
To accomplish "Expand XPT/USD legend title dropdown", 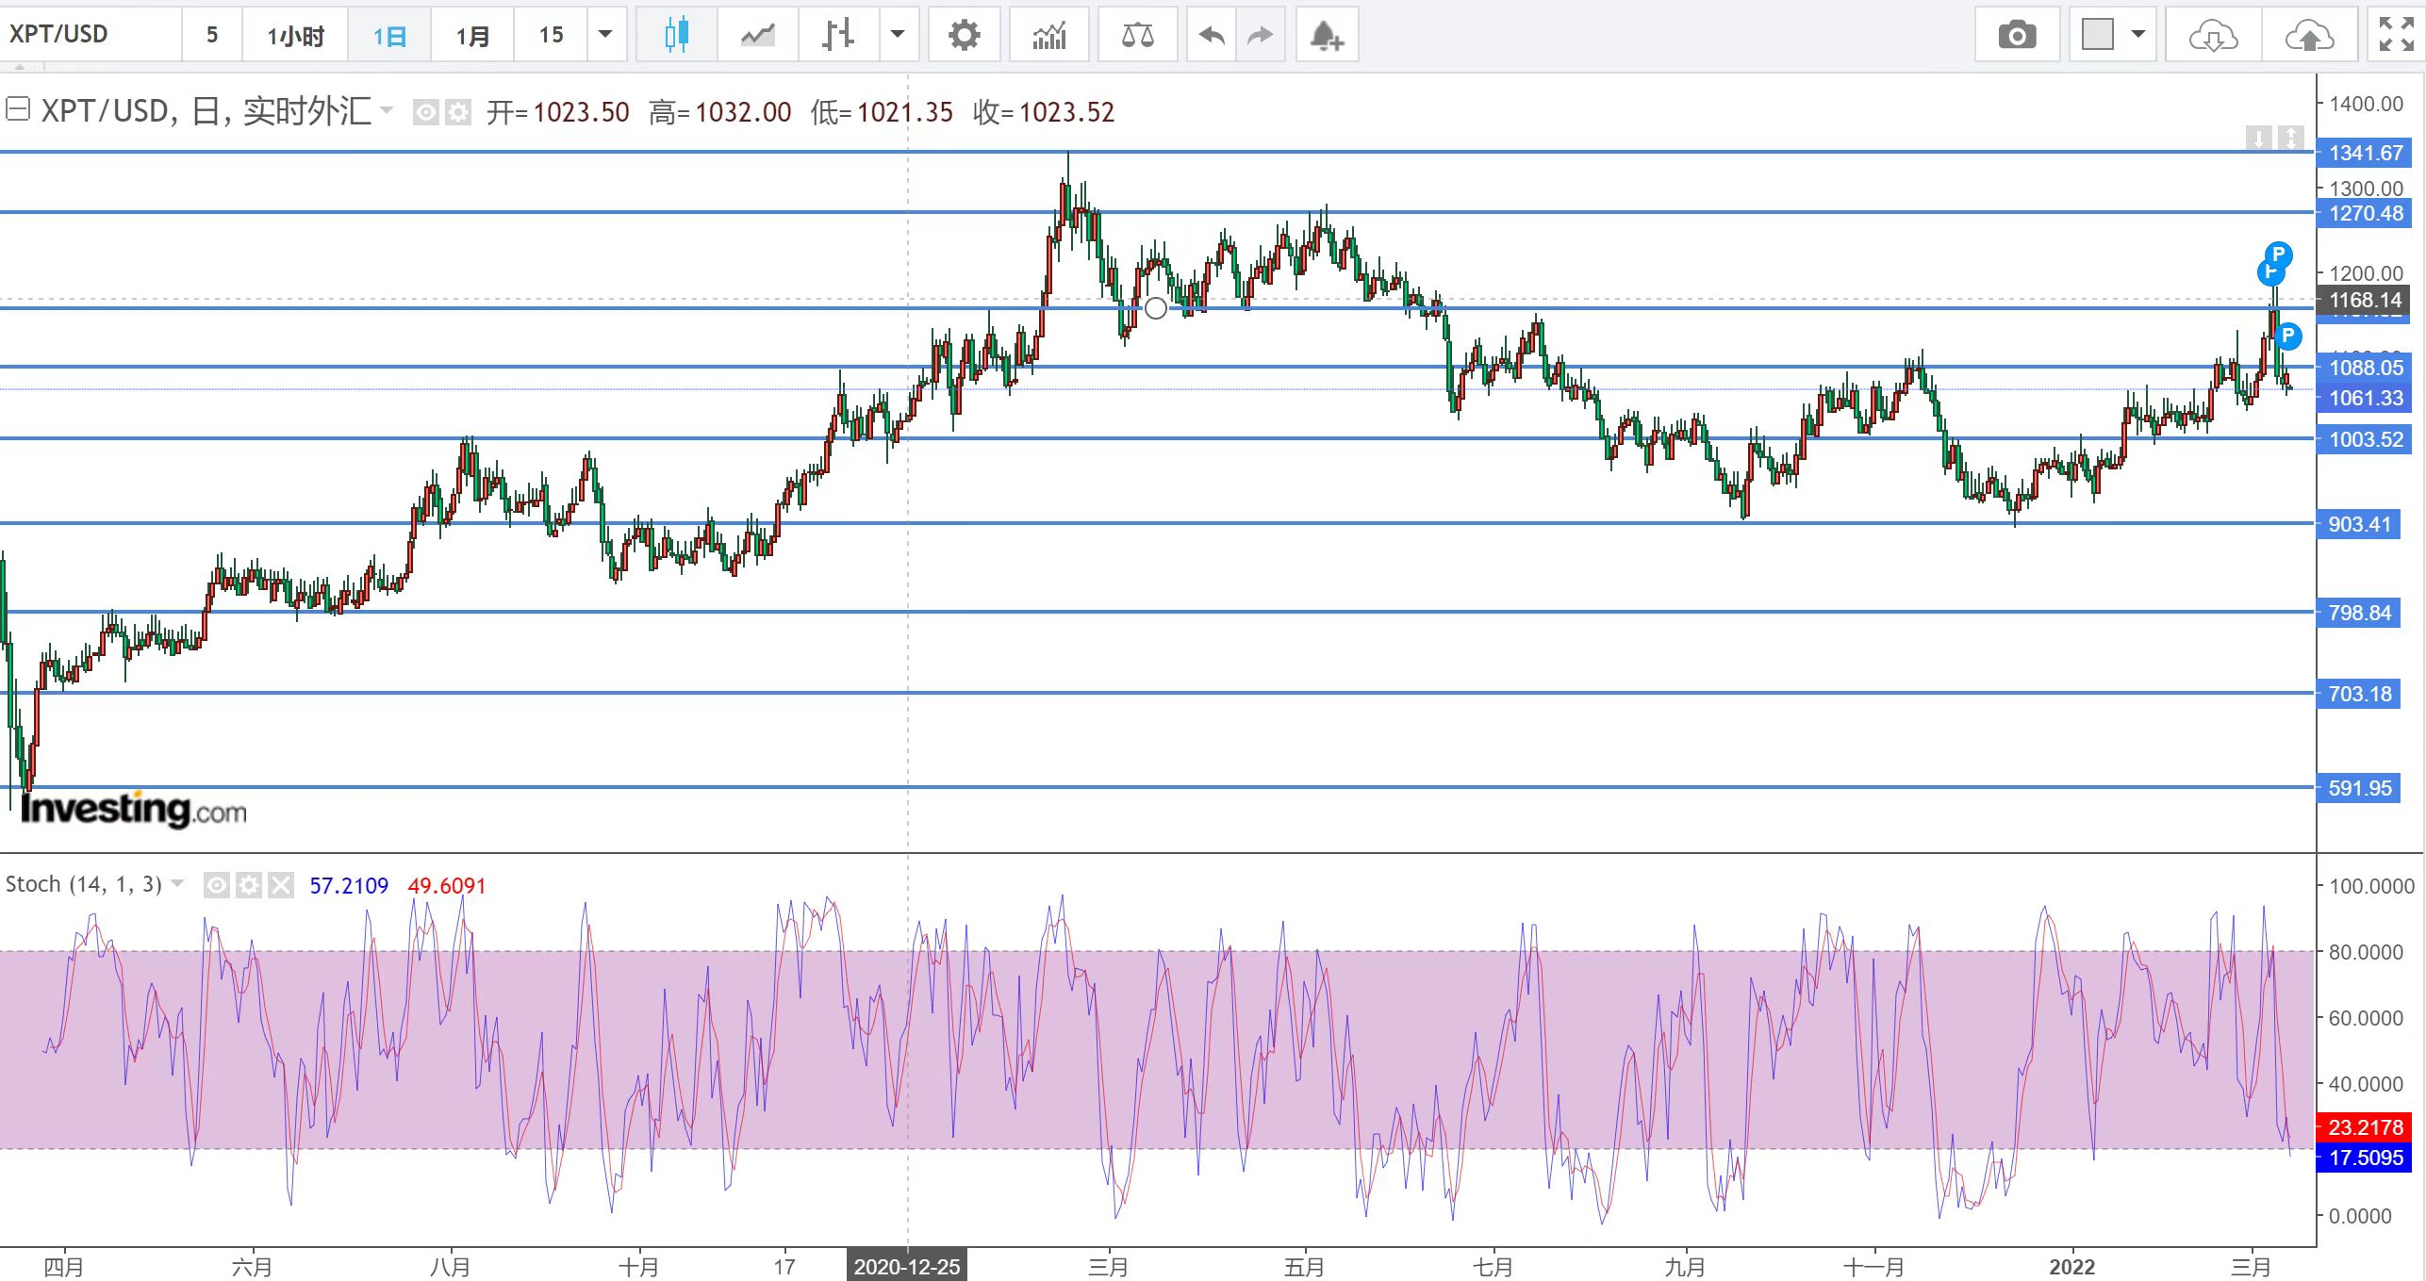I will coord(387,111).
